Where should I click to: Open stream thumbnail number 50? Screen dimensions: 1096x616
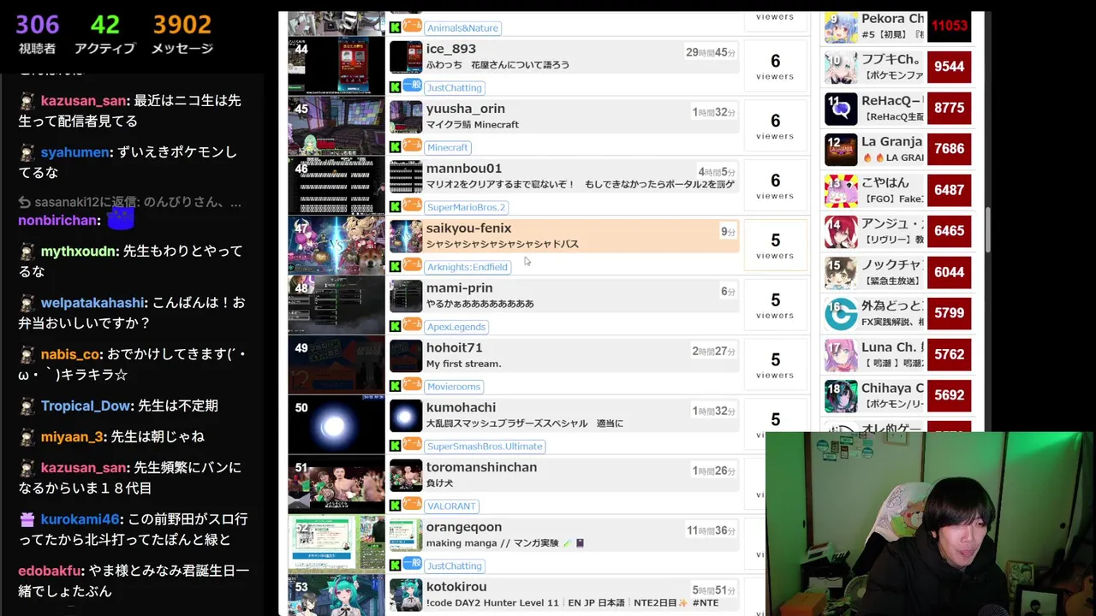pos(337,425)
